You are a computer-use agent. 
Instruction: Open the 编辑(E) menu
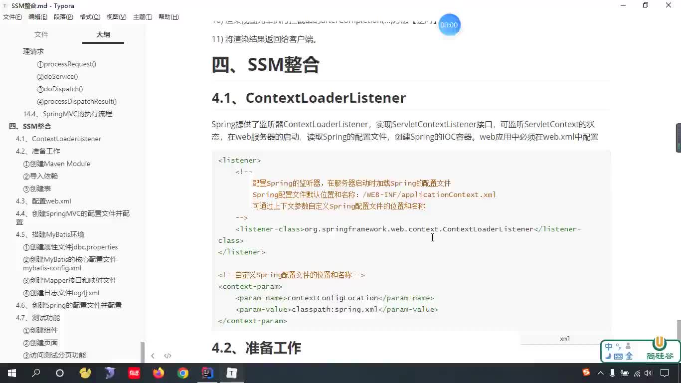click(x=38, y=17)
